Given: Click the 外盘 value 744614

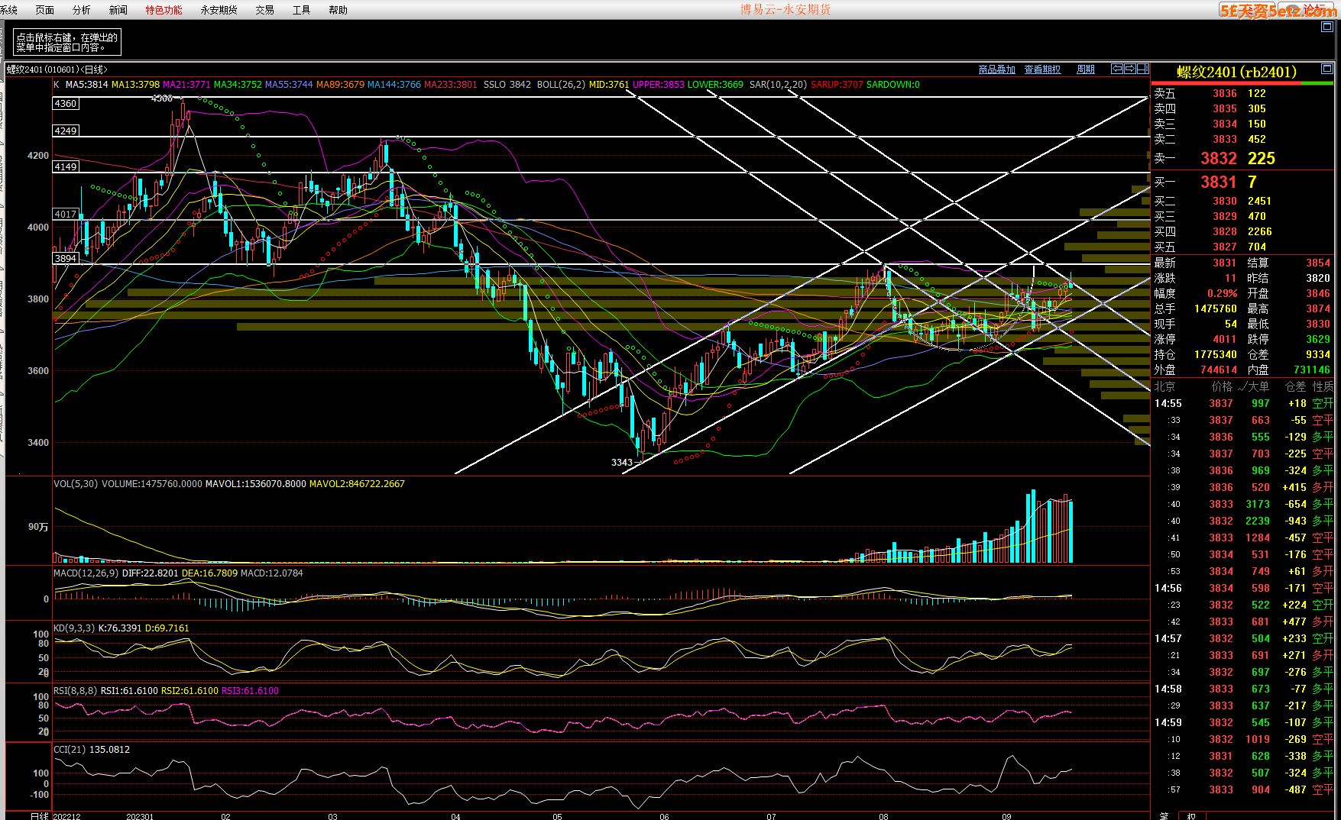Looking at the screenshot, I should pos(1219,370).
